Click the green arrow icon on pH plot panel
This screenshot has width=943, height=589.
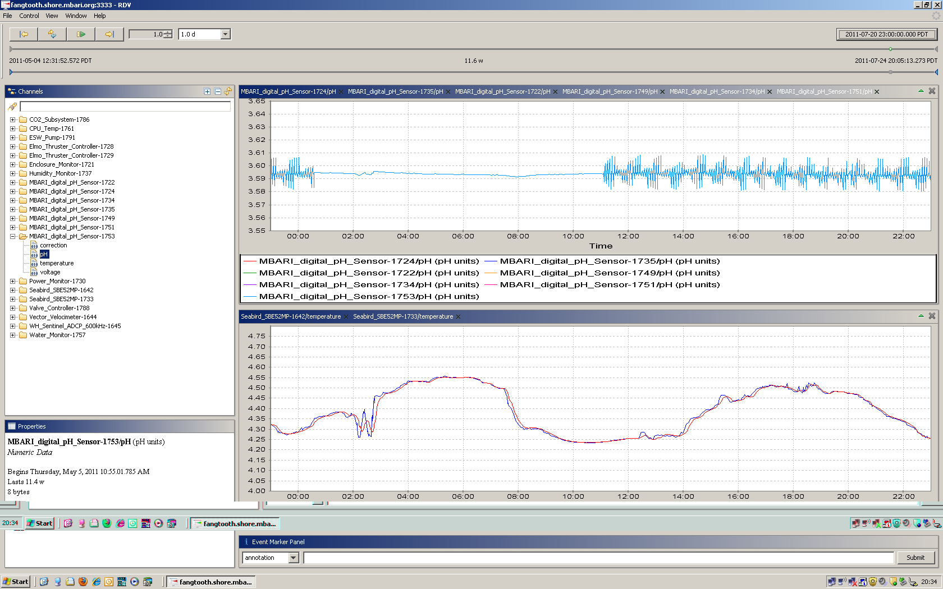tap(921, 91)
